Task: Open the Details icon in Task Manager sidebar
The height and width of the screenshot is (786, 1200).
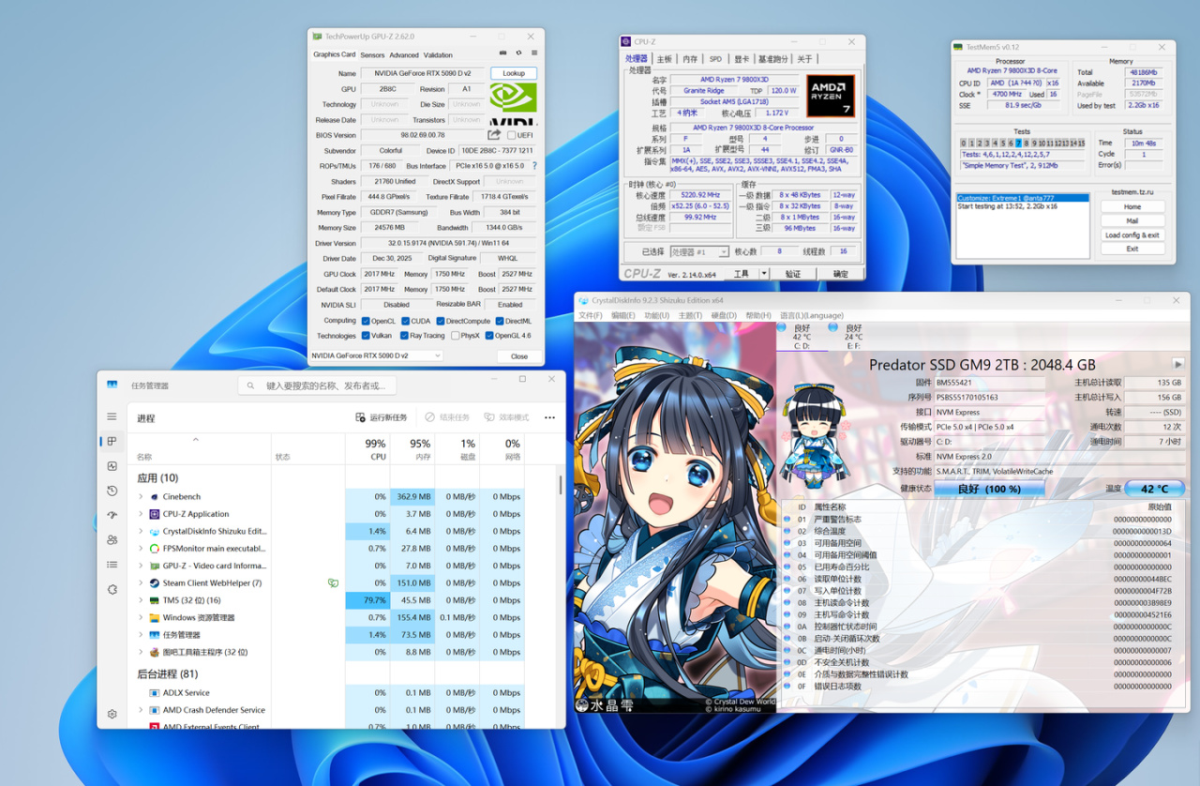Action: click(x=112, y=565)
